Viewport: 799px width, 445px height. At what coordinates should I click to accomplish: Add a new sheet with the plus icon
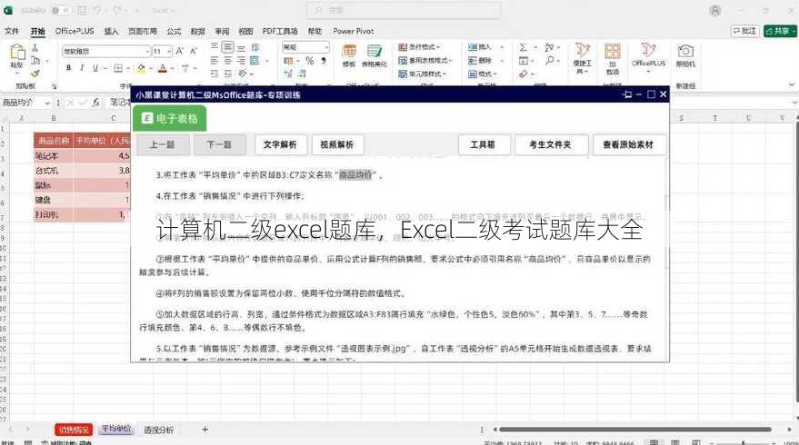click(x=205, y=430)
